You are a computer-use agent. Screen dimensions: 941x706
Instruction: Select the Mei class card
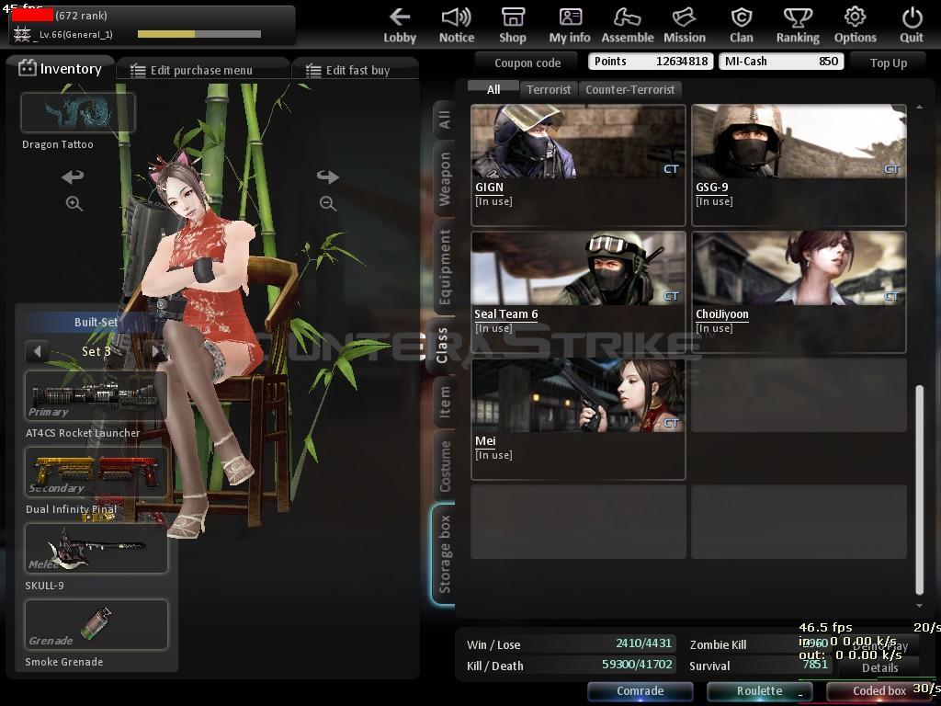tap(578, 419)
